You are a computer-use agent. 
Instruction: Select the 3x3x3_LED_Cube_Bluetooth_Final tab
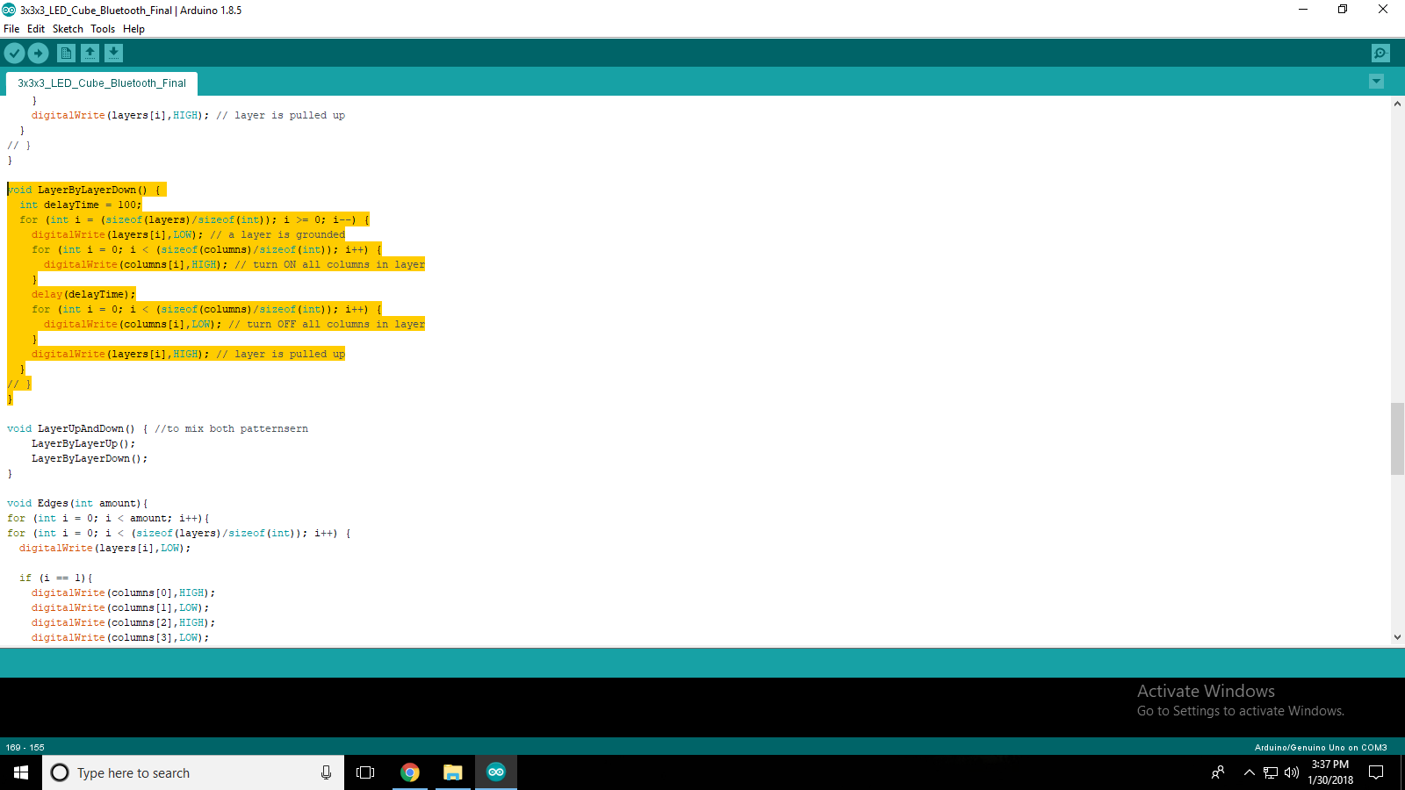(102, 83)
